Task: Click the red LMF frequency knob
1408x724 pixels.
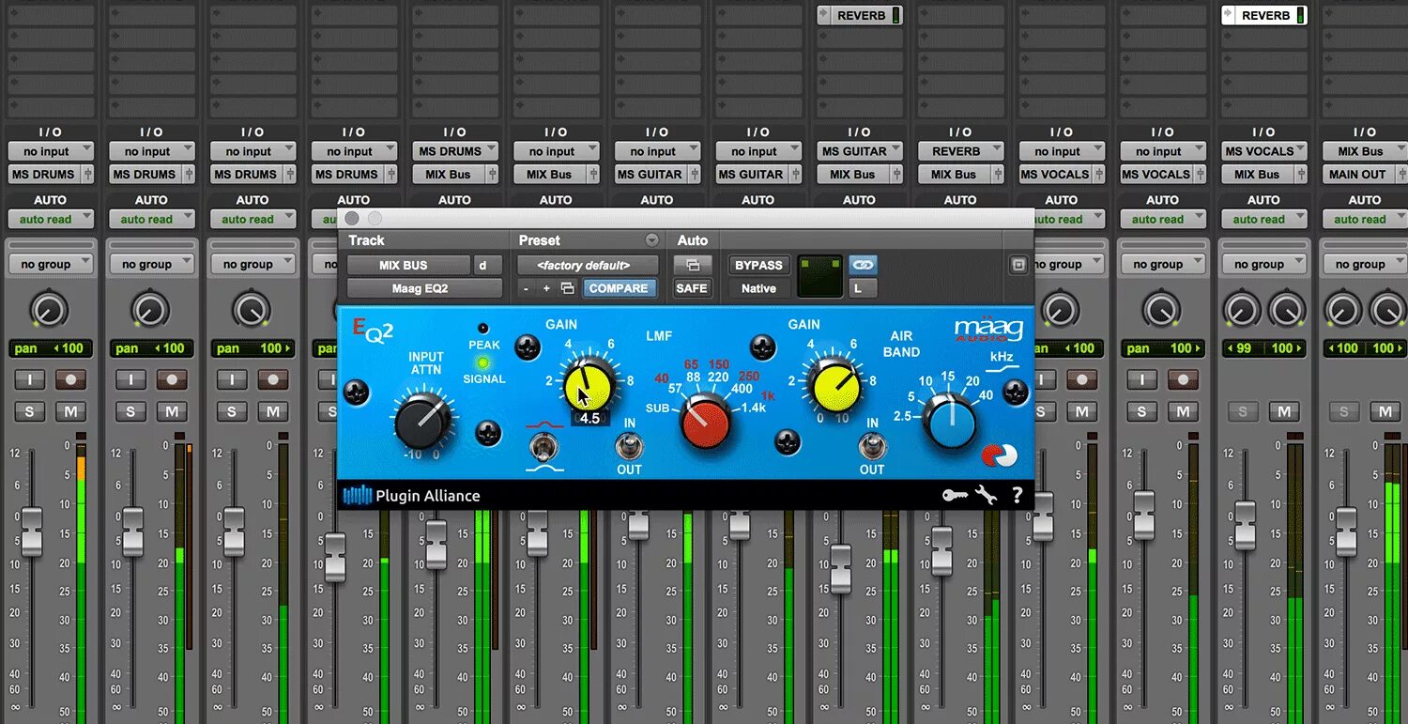Action: 706,422
